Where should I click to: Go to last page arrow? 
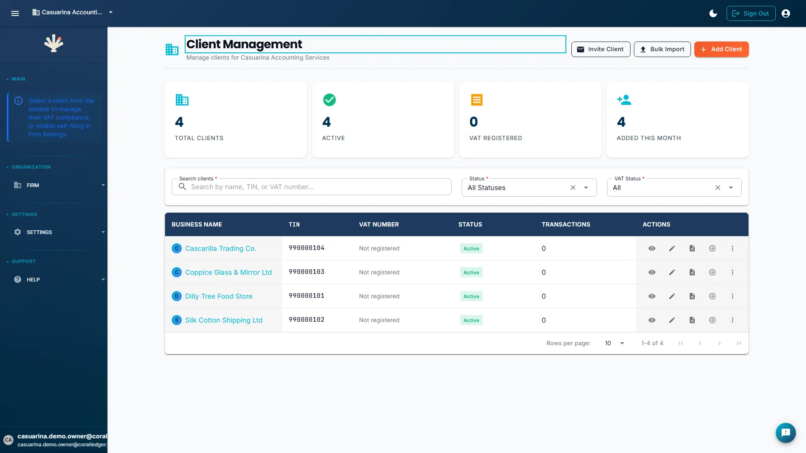click(x=739, y=343)
